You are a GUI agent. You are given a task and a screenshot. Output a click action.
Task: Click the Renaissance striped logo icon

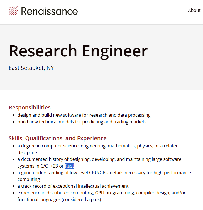13,10
